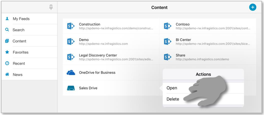Click the Construction site URL text
The height and width of the screenshot is (115, 264).
pos(116,28)
